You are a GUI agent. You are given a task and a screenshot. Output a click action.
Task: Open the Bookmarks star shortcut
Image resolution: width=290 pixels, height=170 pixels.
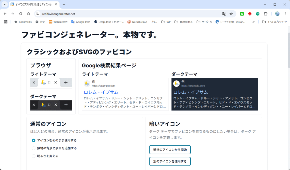[x=23, y=22]
